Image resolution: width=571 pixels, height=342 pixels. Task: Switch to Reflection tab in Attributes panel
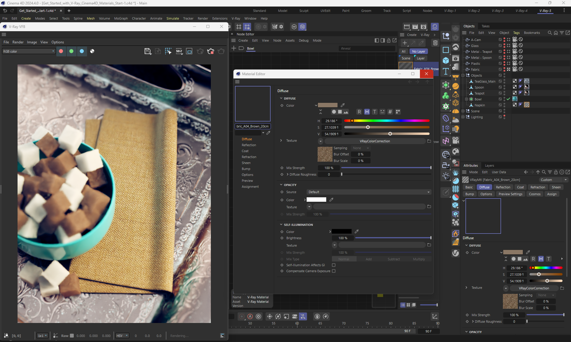[x=503, y=187]
